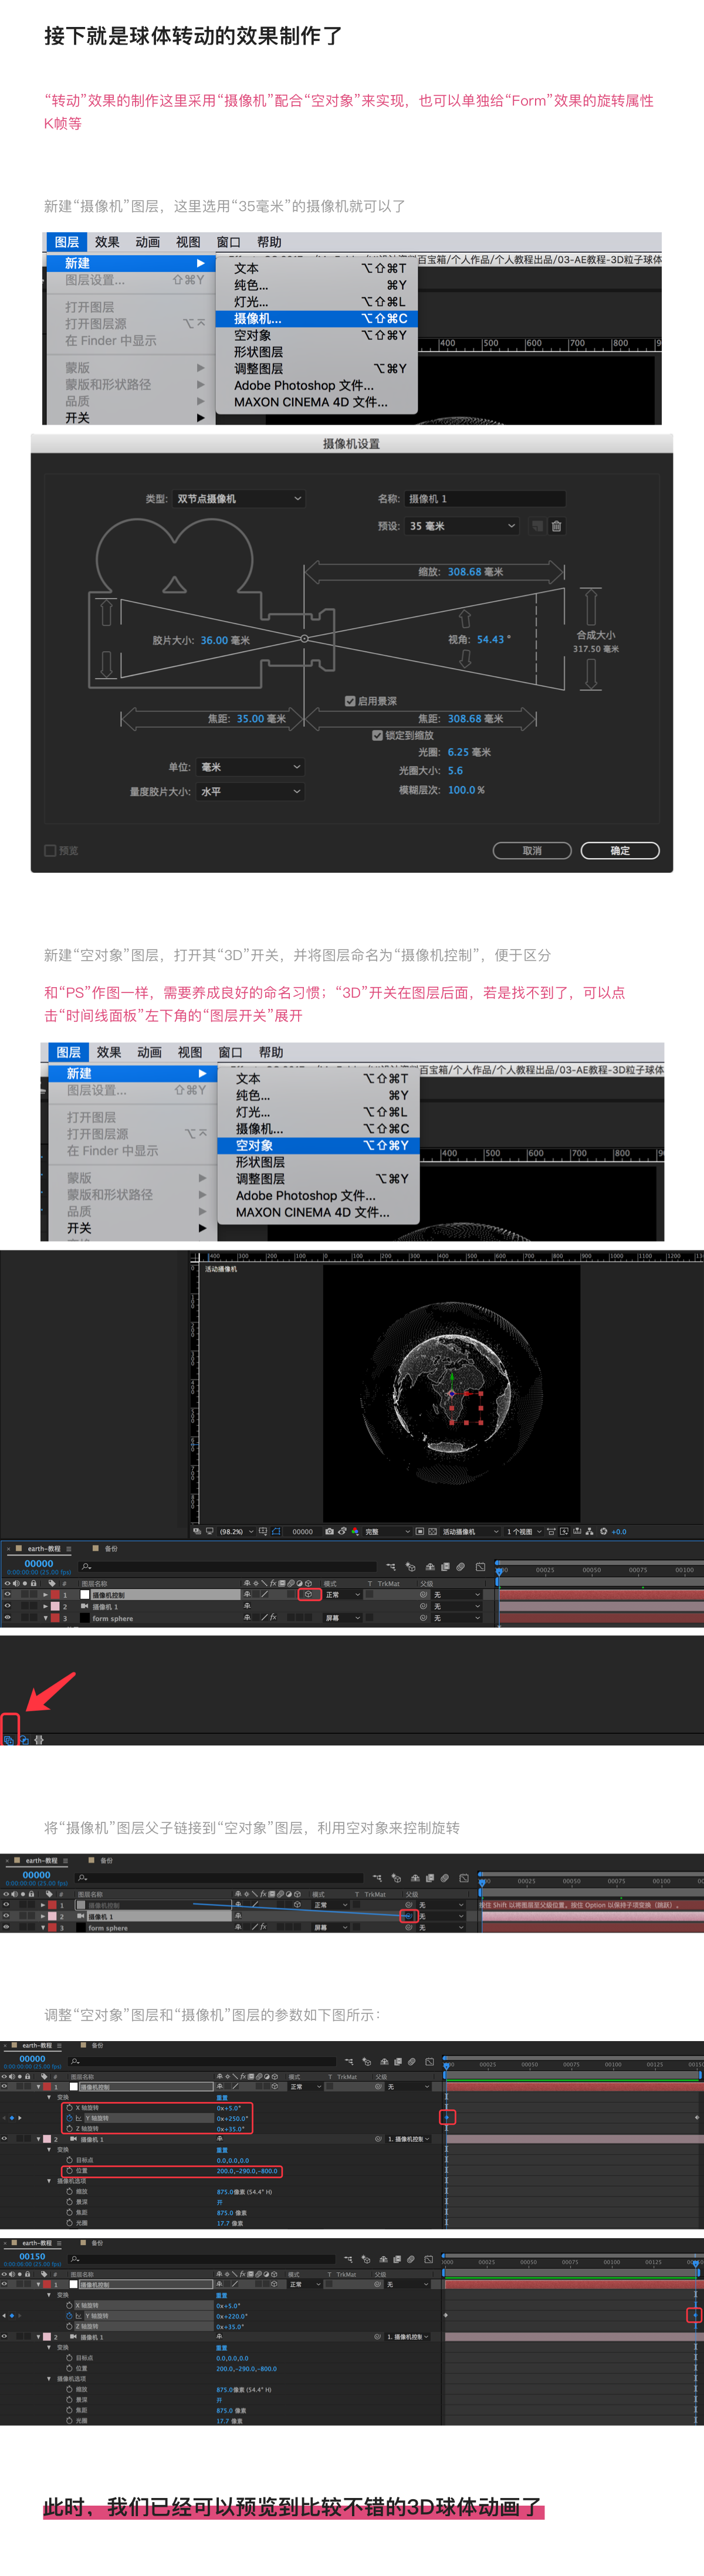The height and width of the screenshot is (2576, 704).
Task: Toggle the motion blur icon in the timeline under the globe viewer
Action: click(x=460, y=1566)
